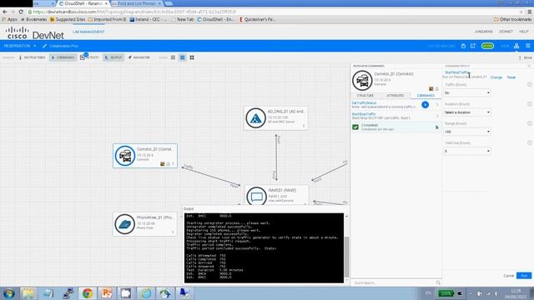Image resolution: width=534 pixels, height=300 pixels.
Task: Close the Command Inputs panel
Action: click(529, 66)
